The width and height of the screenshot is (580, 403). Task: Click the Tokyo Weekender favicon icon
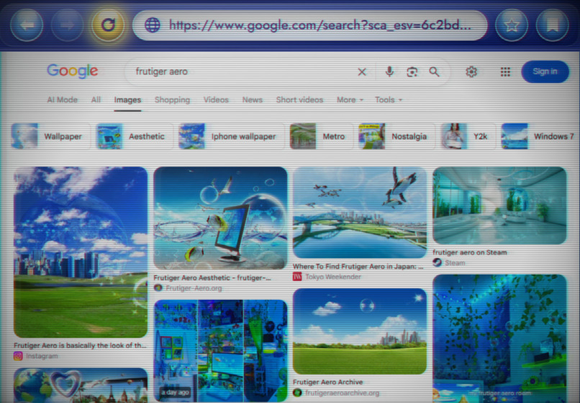tap(297, 277)
